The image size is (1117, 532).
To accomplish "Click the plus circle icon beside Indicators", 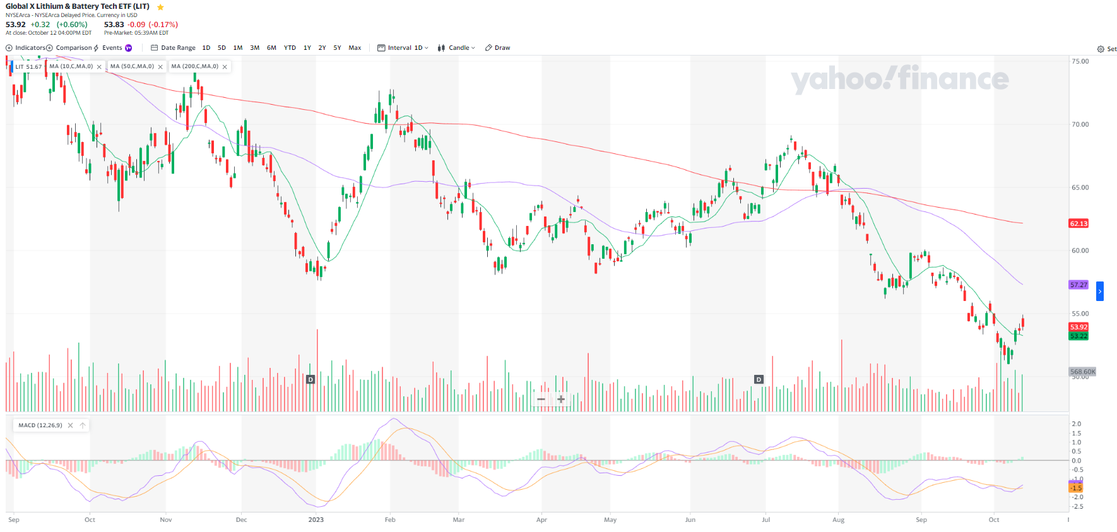I will tap(9, 48).
